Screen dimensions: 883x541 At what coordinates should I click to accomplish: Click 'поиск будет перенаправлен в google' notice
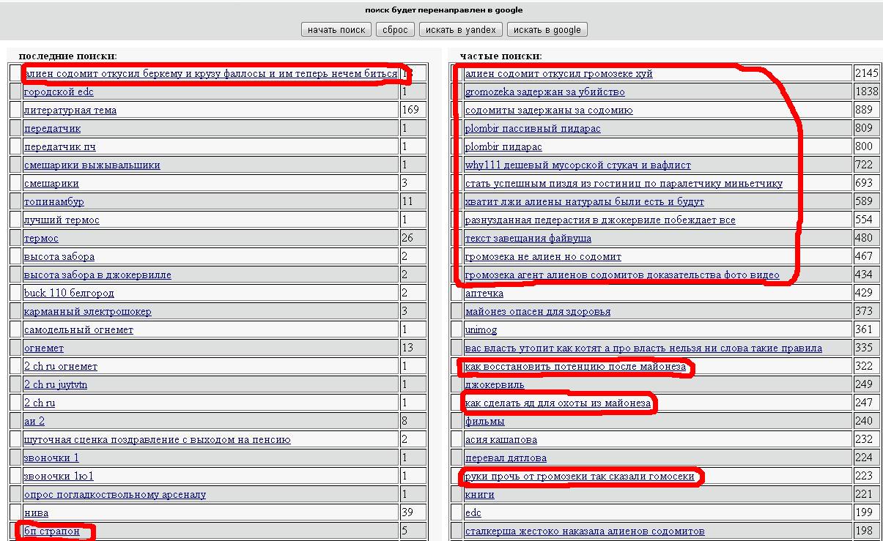click(444, 10)
